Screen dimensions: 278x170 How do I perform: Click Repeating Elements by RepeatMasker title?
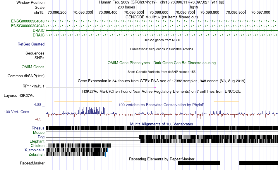[x=162, y=159]
